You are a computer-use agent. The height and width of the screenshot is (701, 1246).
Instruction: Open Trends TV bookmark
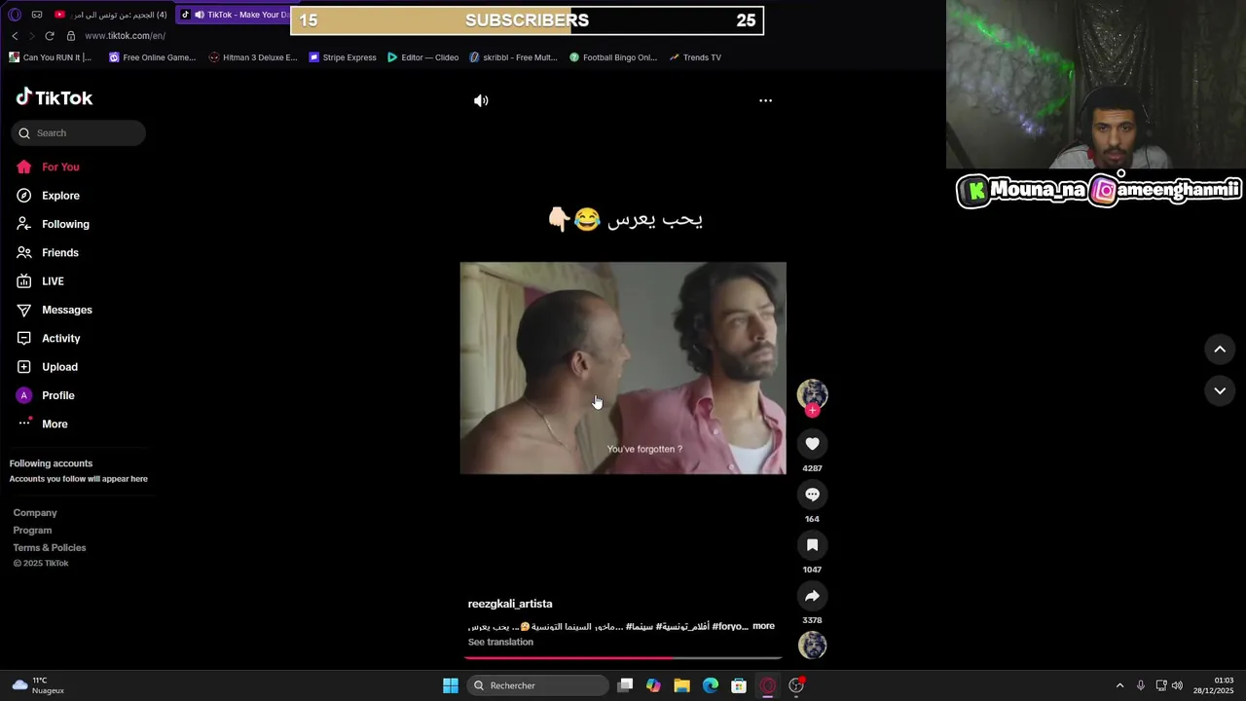coord(695,57)
